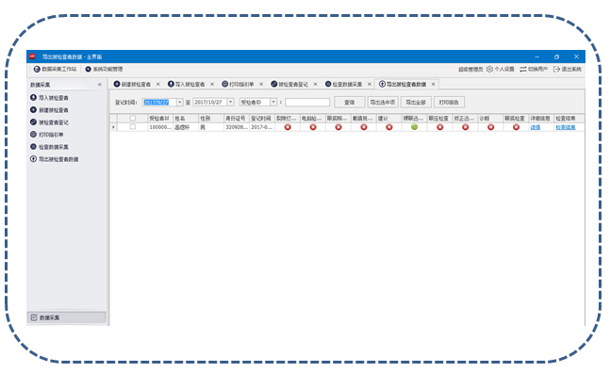The width and height of the screenshot is (610, 372).
Task: Select 打印指引单 icon in left sidebar
Action: click(x=33, y=135)
